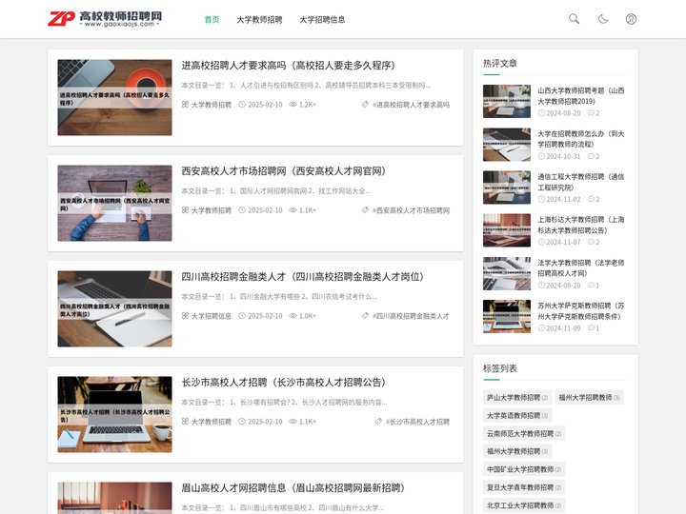
Task: Select tag 福州大学招聘教师
Action: [x=589, y=398]
